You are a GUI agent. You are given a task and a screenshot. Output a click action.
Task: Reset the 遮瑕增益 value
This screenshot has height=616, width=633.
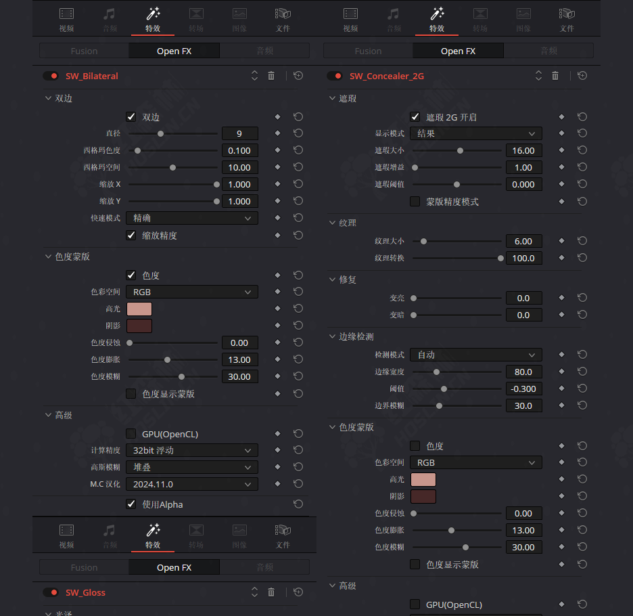tap(582, 167)
